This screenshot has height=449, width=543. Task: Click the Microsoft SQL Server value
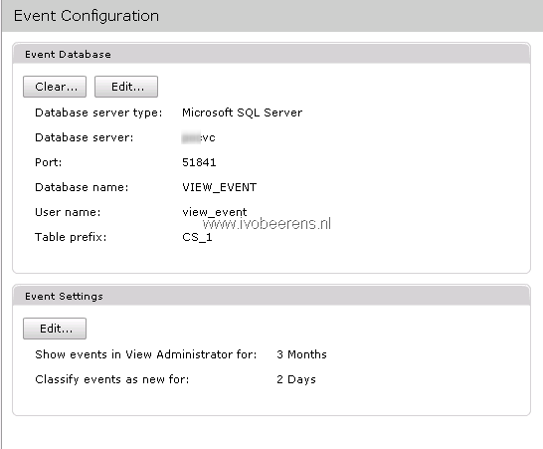click(242, 112)
